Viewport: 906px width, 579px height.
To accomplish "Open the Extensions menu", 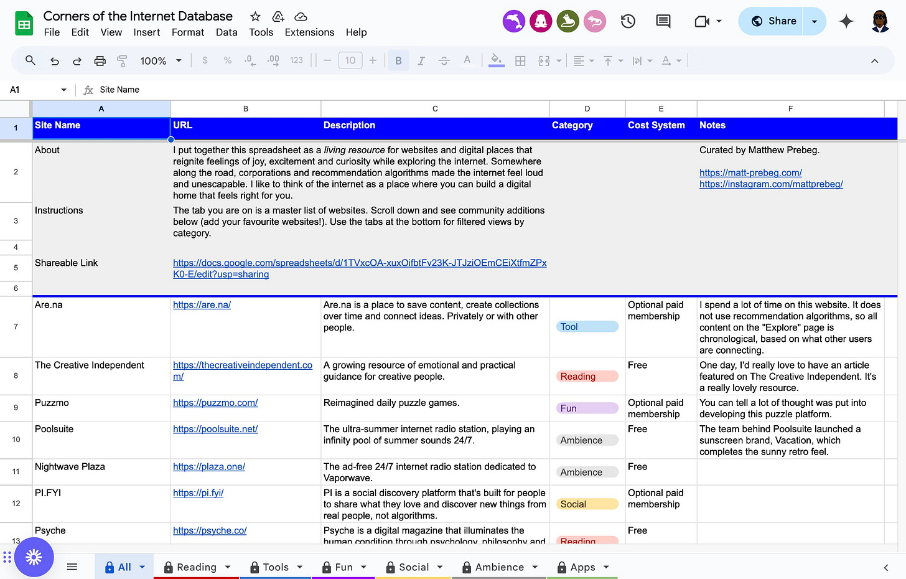I will point(309,32).
